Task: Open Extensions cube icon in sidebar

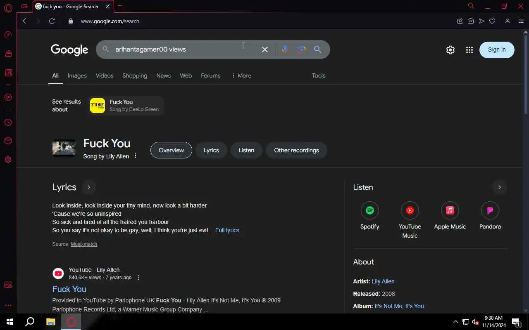Action: 8,141
